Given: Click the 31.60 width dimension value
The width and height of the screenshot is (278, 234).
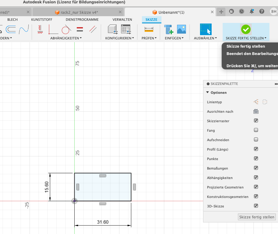Looking at the screenshot, I should (x=103, y=222).
